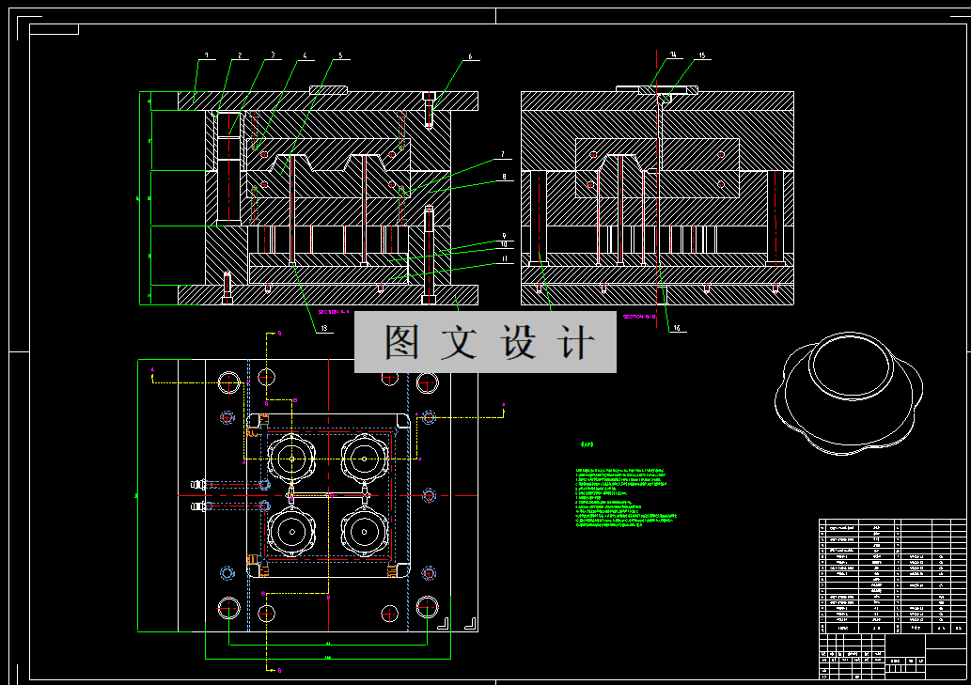The height and width of the screenshot is (685, 971).
Task: Select part callout number 13
Action: 324,329
